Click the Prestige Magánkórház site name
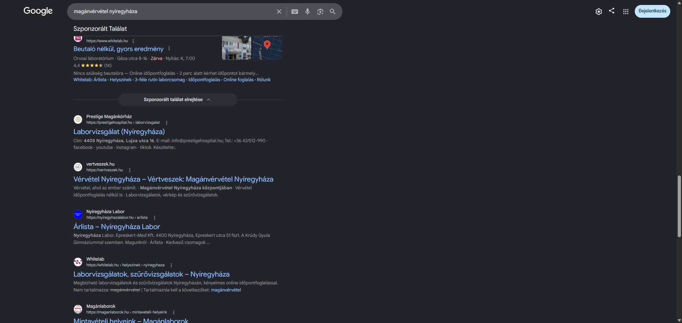This screenshot has width=682, height=323. pyautogui.click(x=109, y=117)
